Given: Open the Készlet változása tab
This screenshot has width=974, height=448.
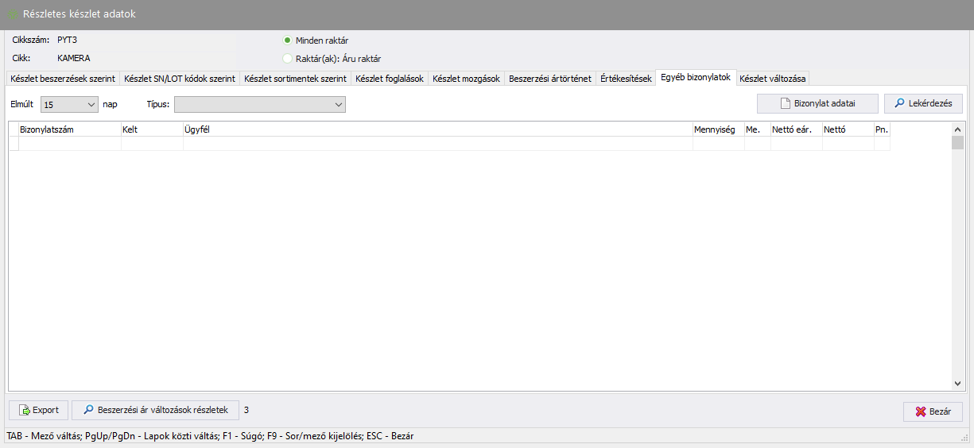Looking at the screenshot, I should (x=772, y=79).
